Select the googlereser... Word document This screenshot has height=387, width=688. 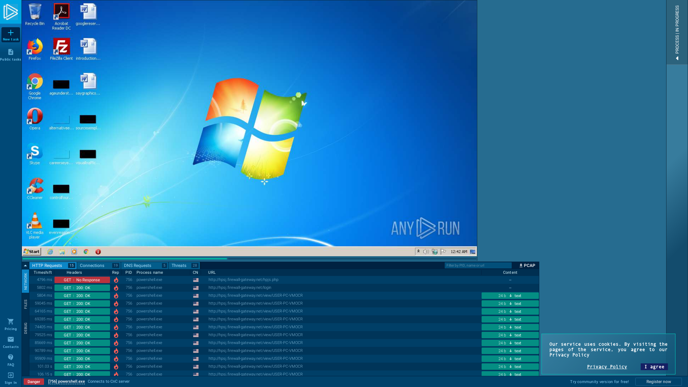click(x=88, y=15)
